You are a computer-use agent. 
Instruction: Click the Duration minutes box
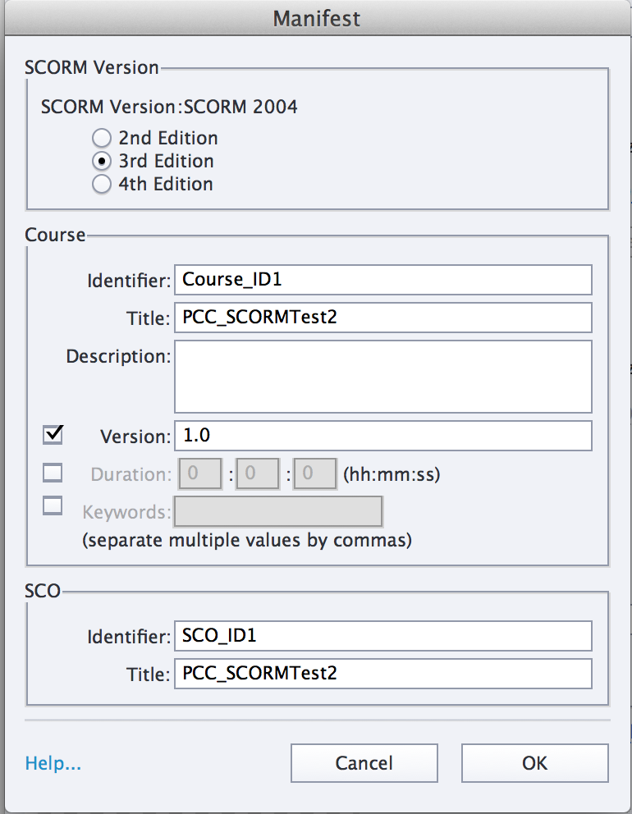pyautogui.click(x=259, y=473)
